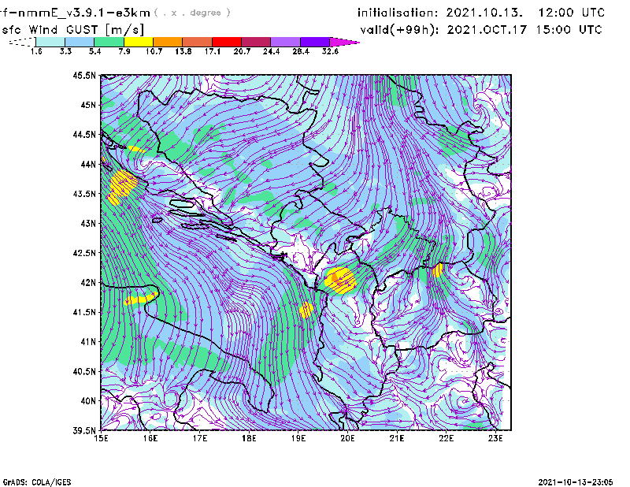630x487 pixels.
Task: Click the 'valid(+99h):' label
Action: click(x=400, y=30)
